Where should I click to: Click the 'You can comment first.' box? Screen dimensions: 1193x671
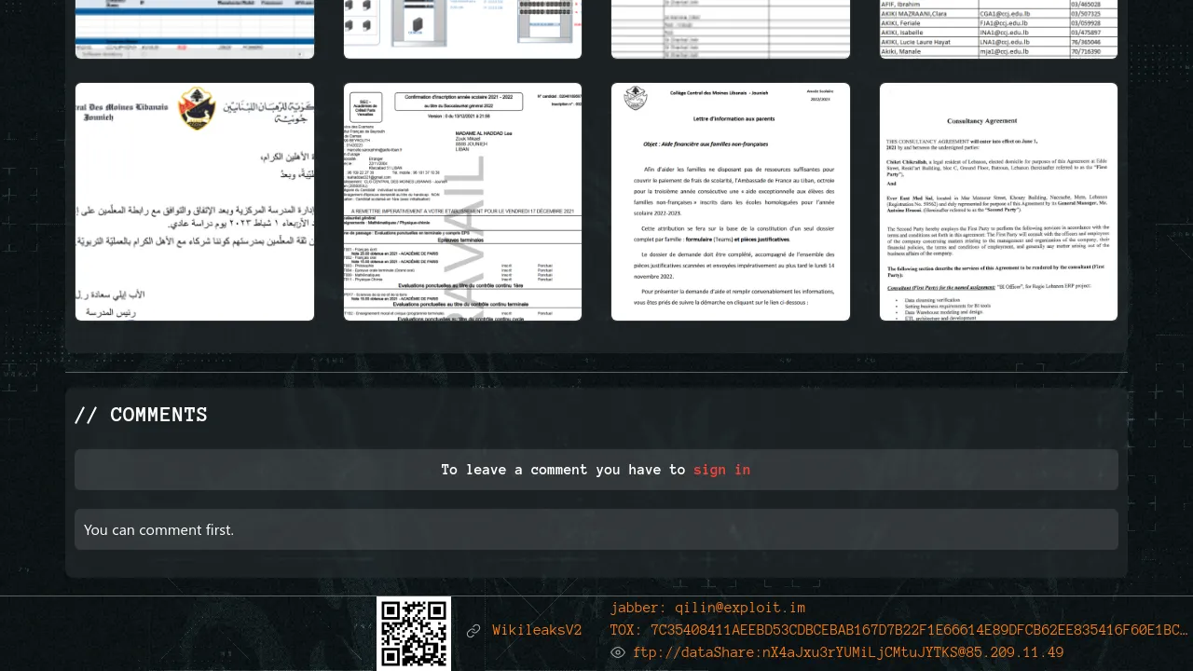596,529
